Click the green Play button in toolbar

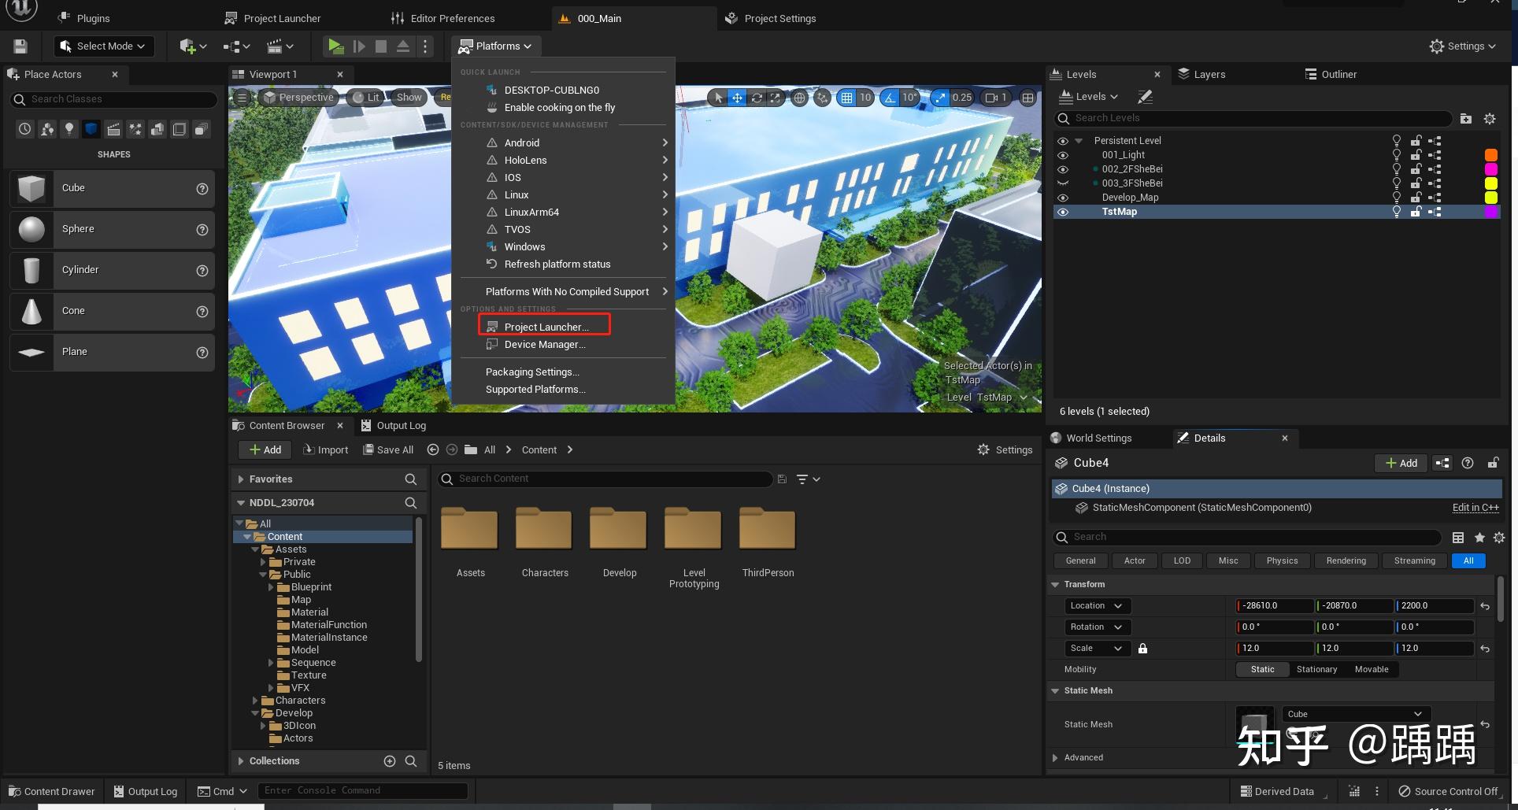[x=335, y=46]
